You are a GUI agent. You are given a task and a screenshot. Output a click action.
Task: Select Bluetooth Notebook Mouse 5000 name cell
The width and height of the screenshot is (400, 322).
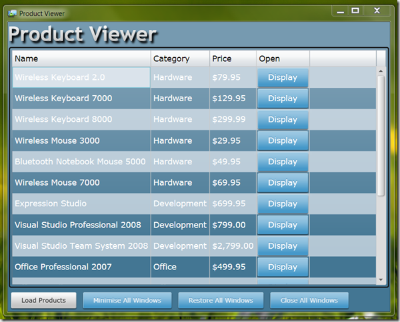[x=81, y=162]
